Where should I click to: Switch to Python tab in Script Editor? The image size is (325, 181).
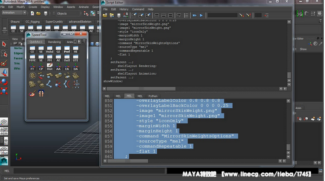click(153, 96)
